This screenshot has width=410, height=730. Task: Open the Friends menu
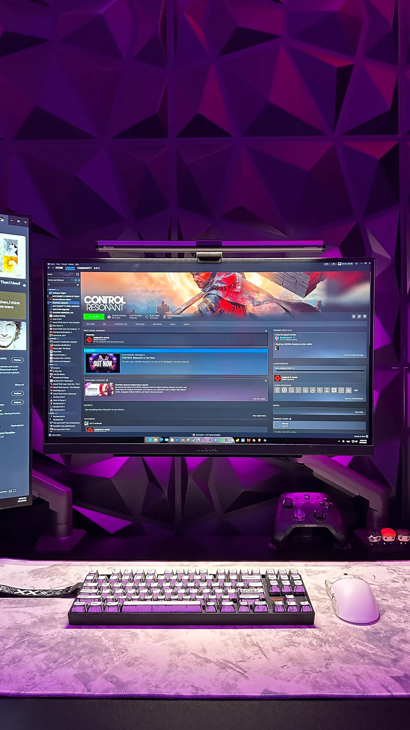coord(64,264)
